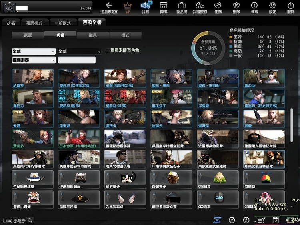Open the 物品欄 inventory briefcase icon
The height and width of the screenshot is (225, 300).
coord(182,8)
